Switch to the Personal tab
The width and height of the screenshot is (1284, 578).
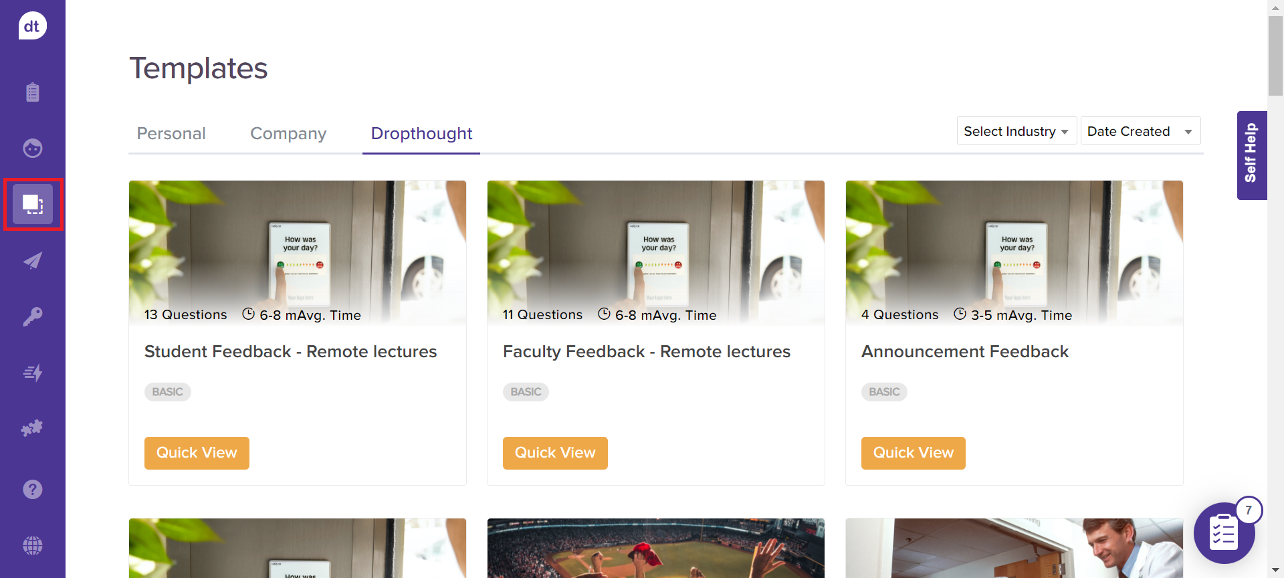pyautogui.click(x=171, y=134)
